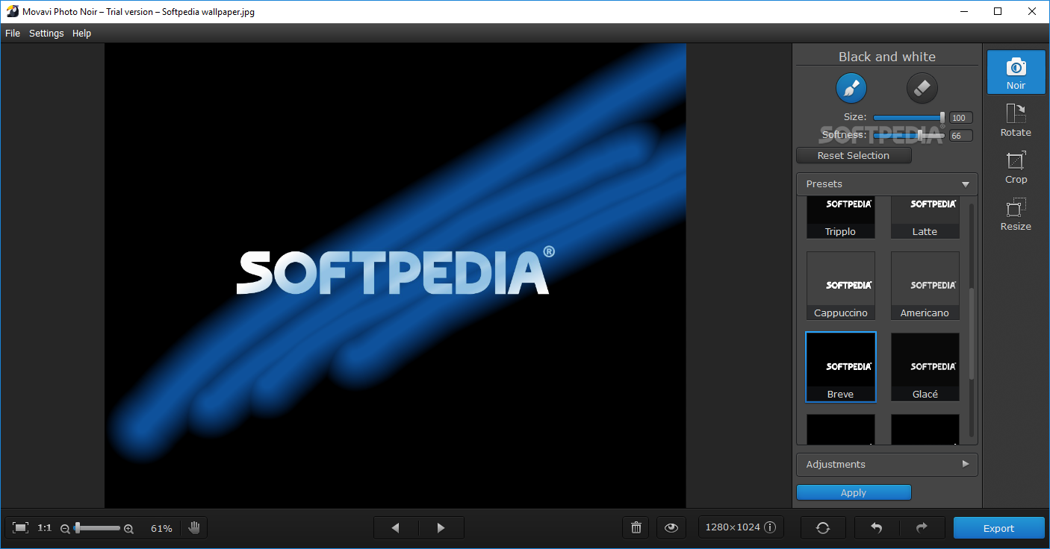Open the Crop tool
The height and width of the screenshot is (549, 1050).
pos(1016,167)
